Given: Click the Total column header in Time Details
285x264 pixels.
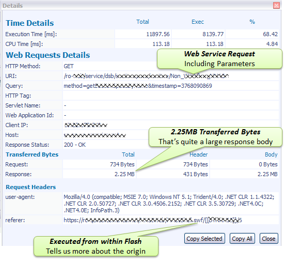Looking at the screenshot, I should pyautogui.click(x=142, y=22).
